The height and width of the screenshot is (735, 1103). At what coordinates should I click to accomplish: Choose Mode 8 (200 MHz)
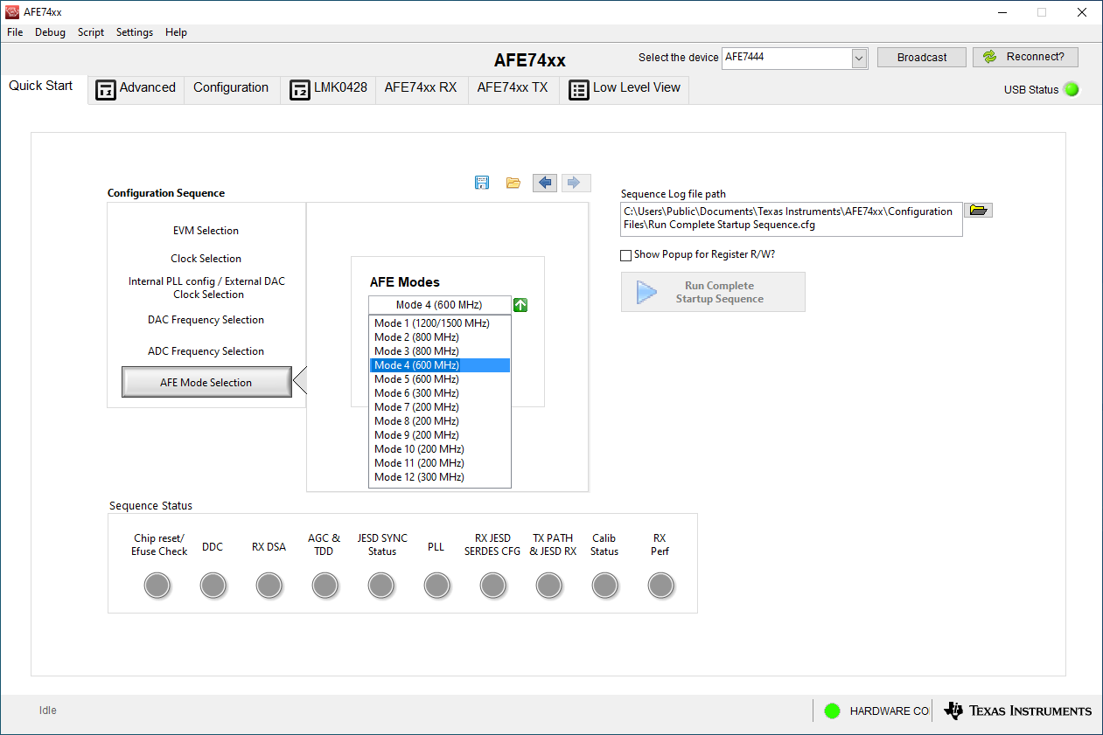[440, 421]
